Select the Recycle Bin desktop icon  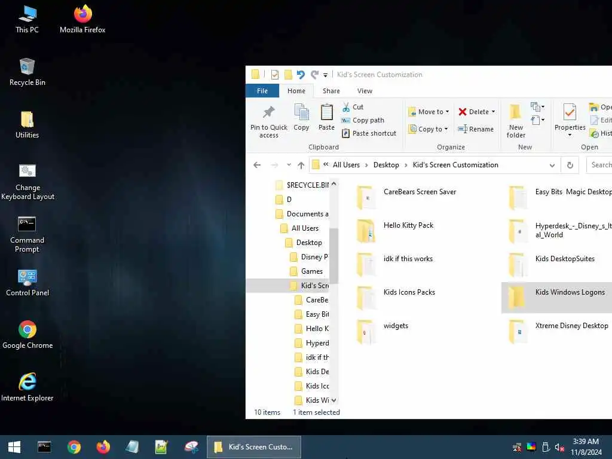coord(27,72)
